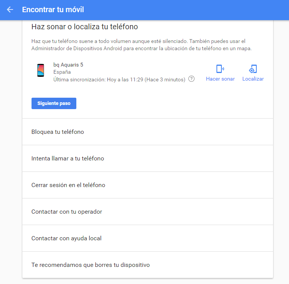The image size is (289, 284).
Task: Expand Contactar con tu operador
Action: click(67, 212)
